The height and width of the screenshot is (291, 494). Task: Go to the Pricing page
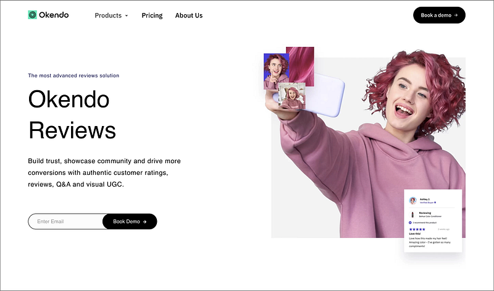(x=152, y=15)
